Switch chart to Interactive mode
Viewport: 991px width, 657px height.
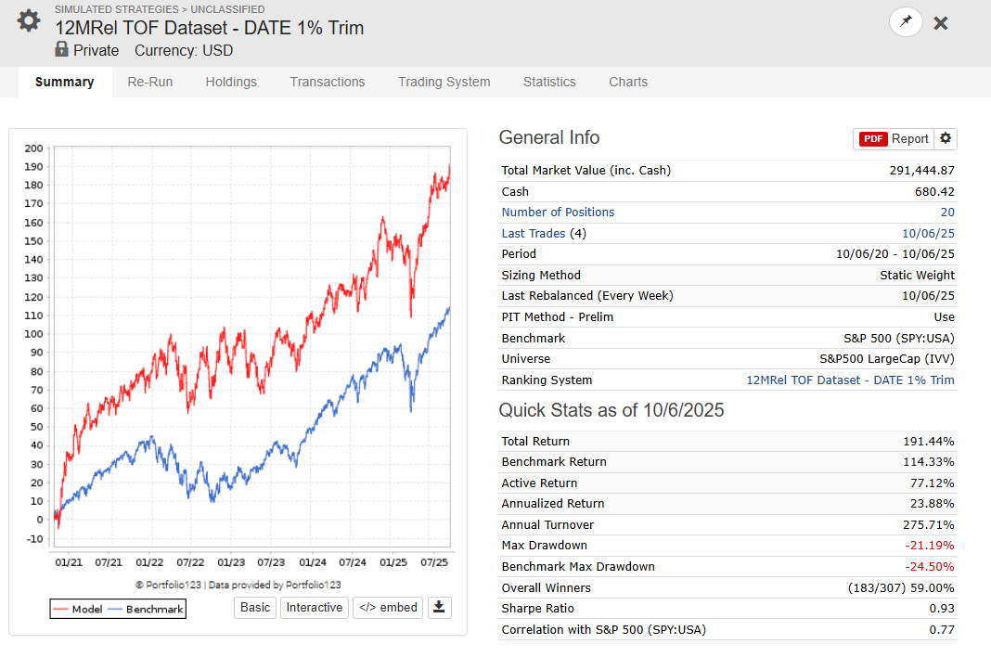point(315,608)
